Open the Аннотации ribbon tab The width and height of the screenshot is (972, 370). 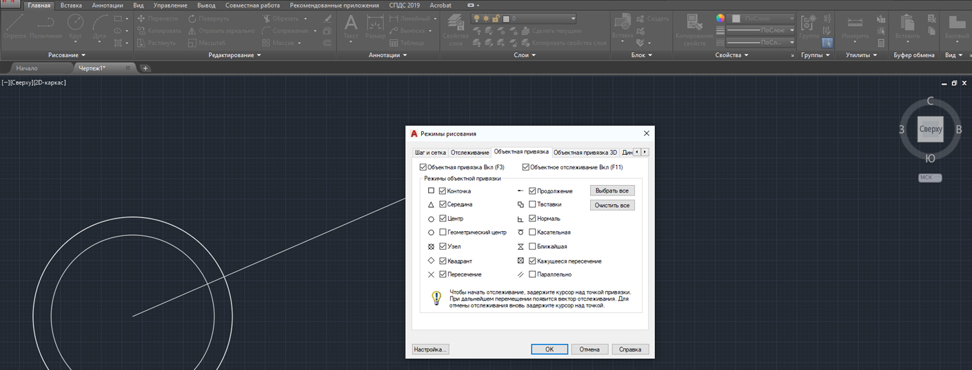108,5
